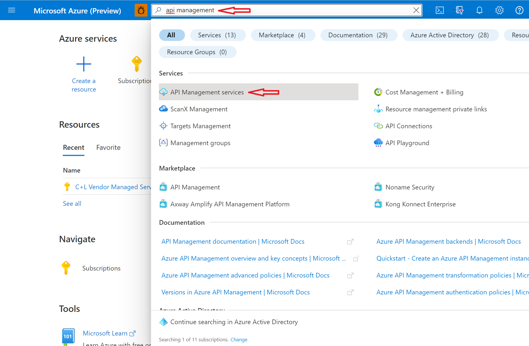Open Management groups service
The width and height of the screenshot is (529, 346).
[x=200, y=143]
